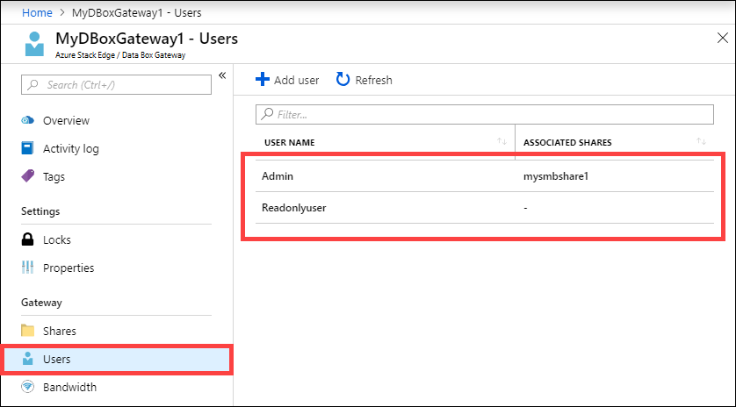Viewport: 736px width, 407px height.
Task: Click the blue plus icon for Add user
Action: pos(263,79)
